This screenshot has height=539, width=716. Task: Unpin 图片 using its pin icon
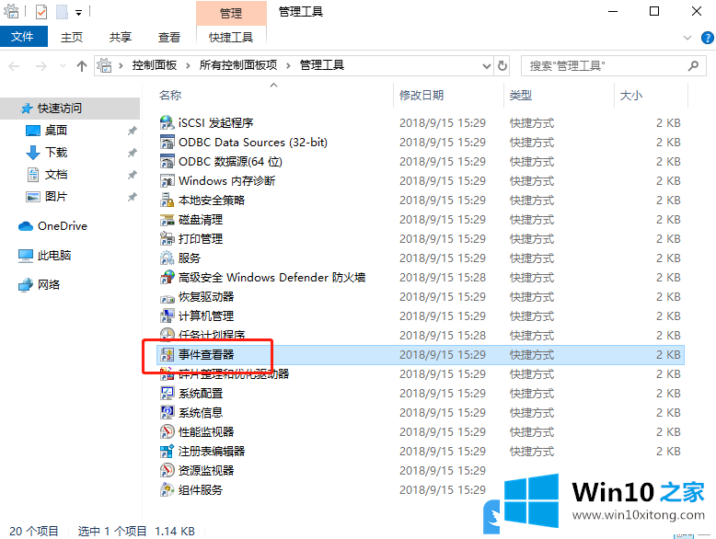pos(132,197)
